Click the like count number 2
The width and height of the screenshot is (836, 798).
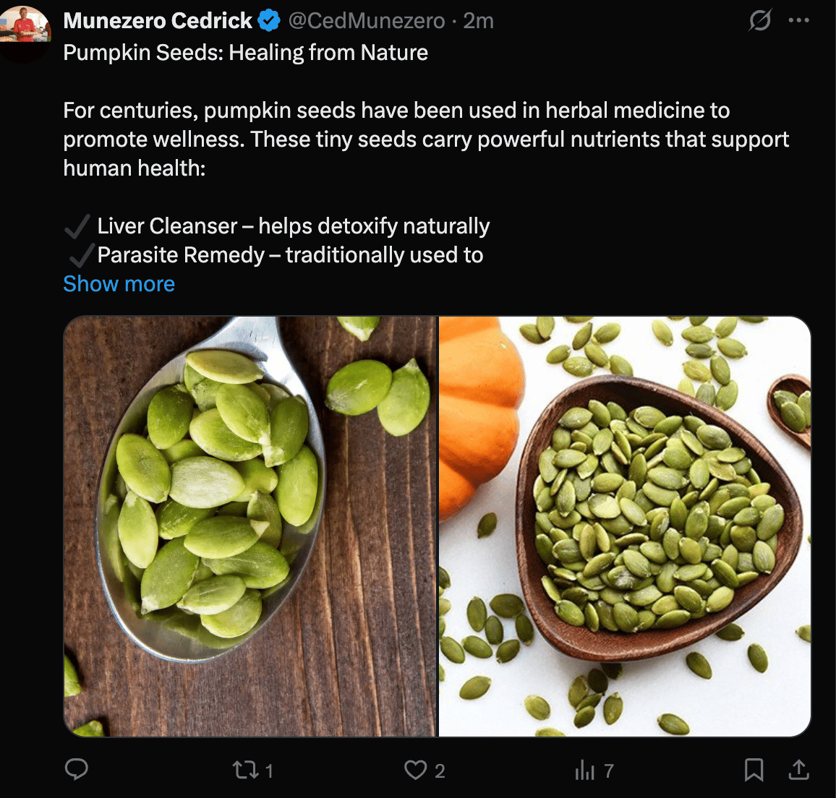tap(440, 771)
